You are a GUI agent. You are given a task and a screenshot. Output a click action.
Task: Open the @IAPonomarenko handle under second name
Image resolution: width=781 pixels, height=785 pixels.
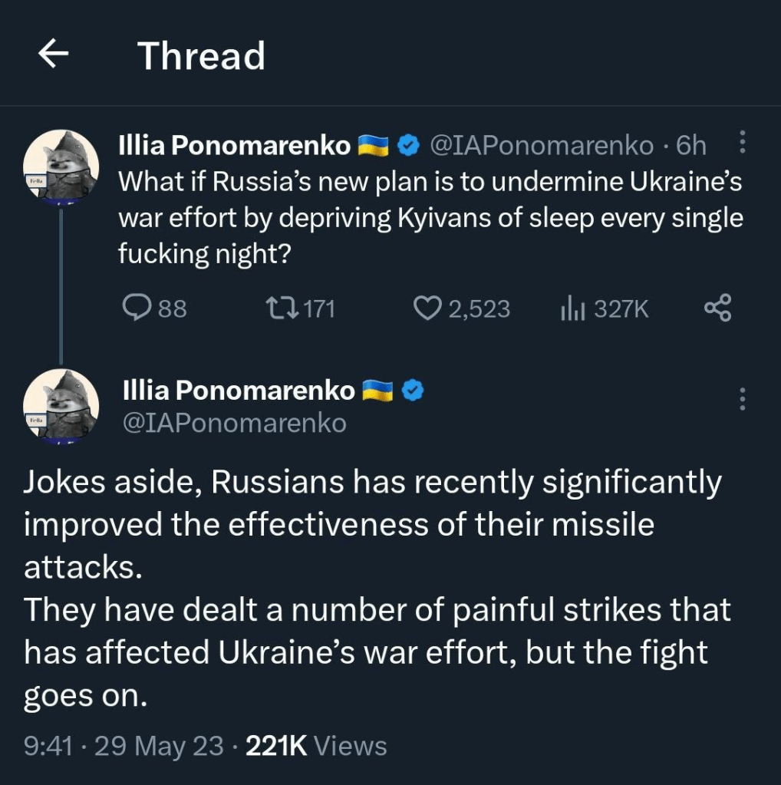coord(234,423)
